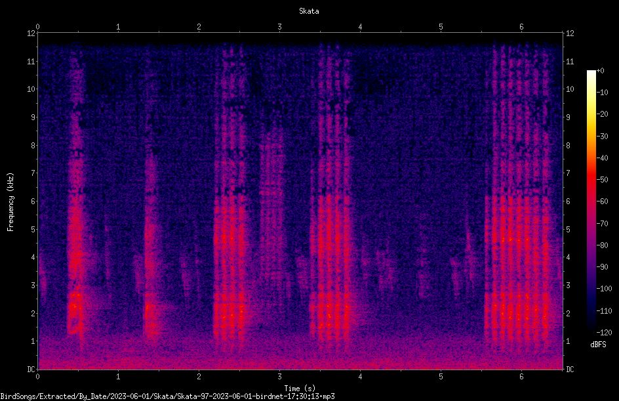Select the 3 second mark on bottom time axis
619x401 pixels.
click(x=279, y=377)
